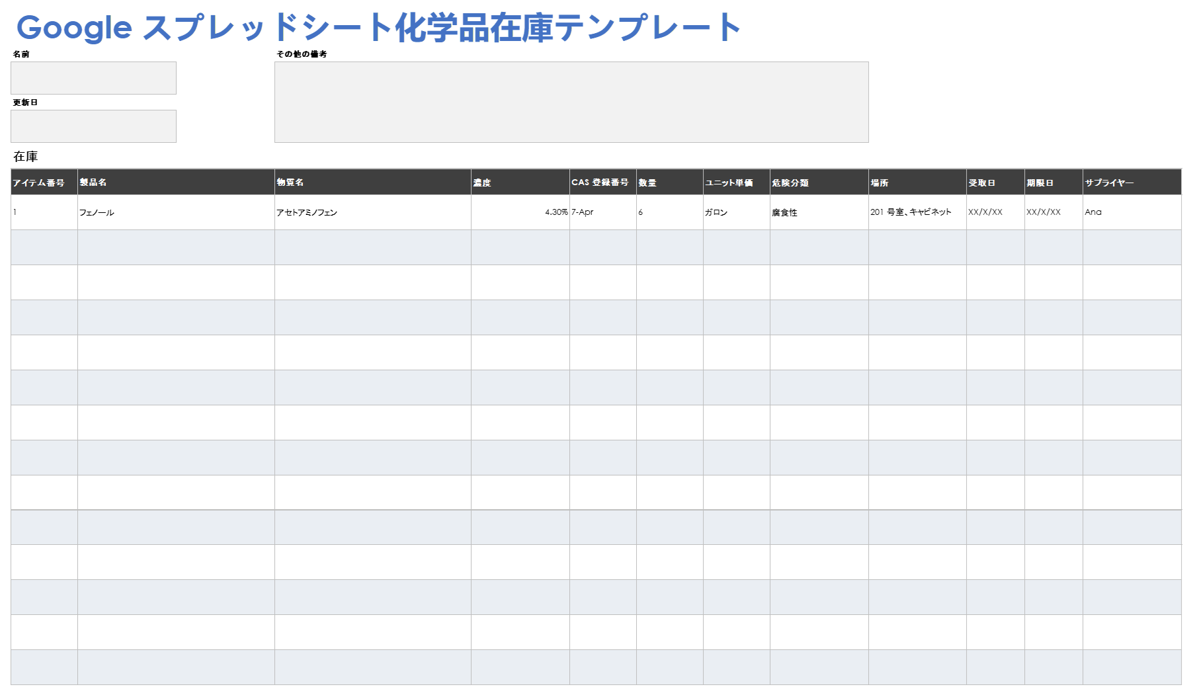Click the XX/X/XX cell under 受取日
Screen dimensions: 1193x695
996,212
